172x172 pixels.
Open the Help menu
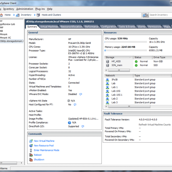pos(50,9)
